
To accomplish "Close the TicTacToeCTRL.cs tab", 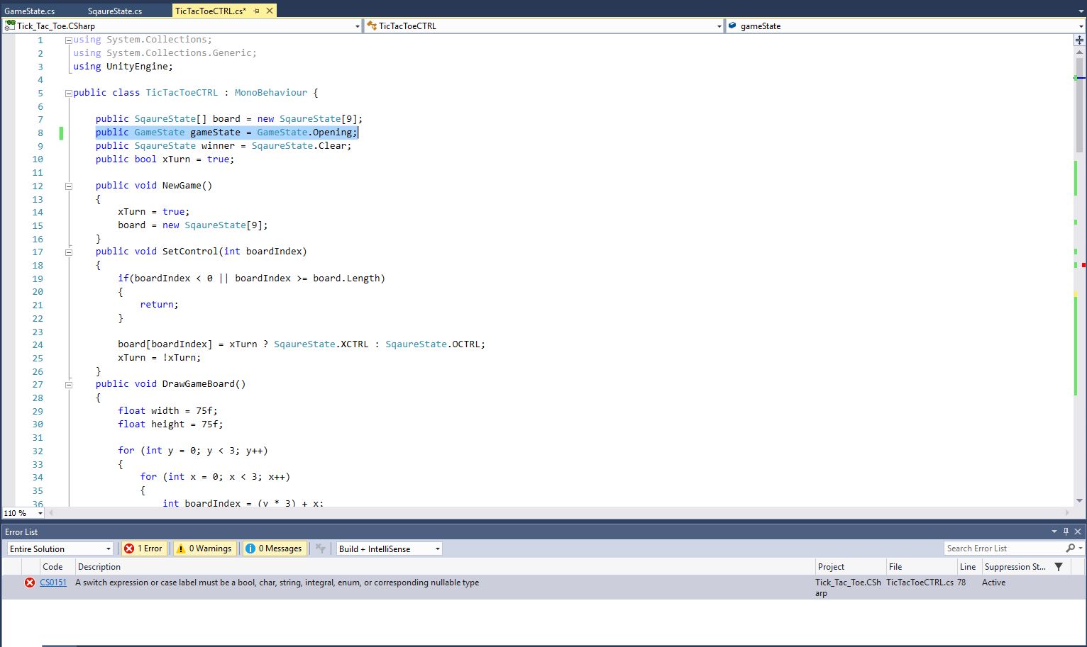I will coord(269,11).
